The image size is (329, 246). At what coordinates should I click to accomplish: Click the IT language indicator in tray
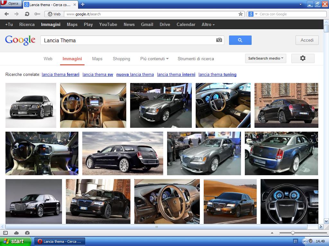[x=296, y=242]
